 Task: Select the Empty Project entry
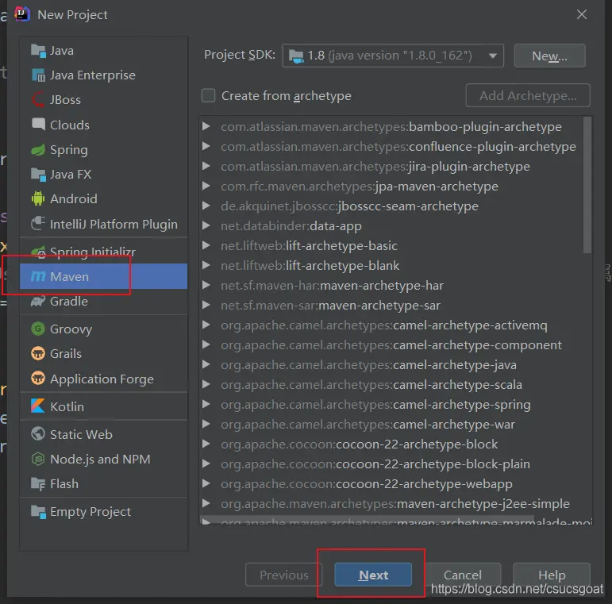[103, 511]
